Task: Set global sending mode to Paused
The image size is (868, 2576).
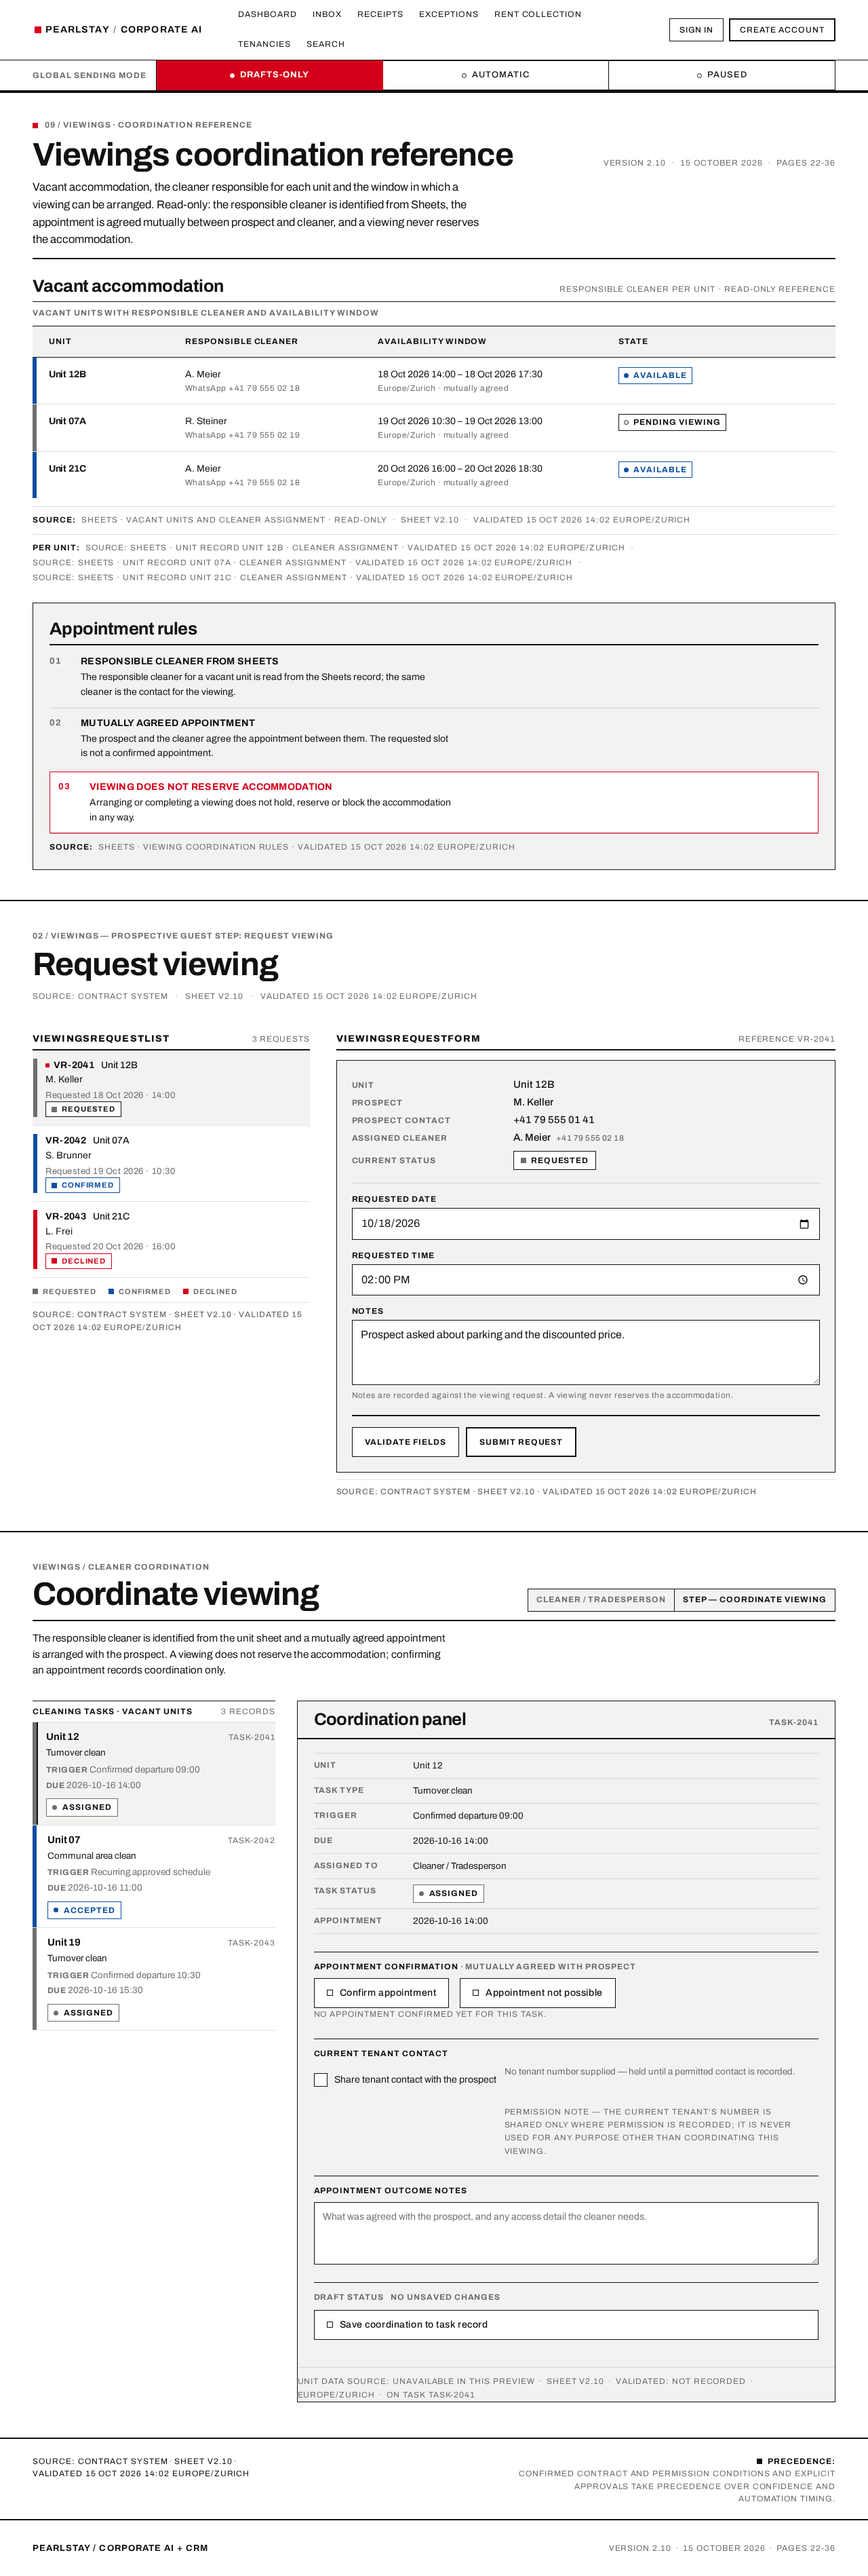Action: 721,75
